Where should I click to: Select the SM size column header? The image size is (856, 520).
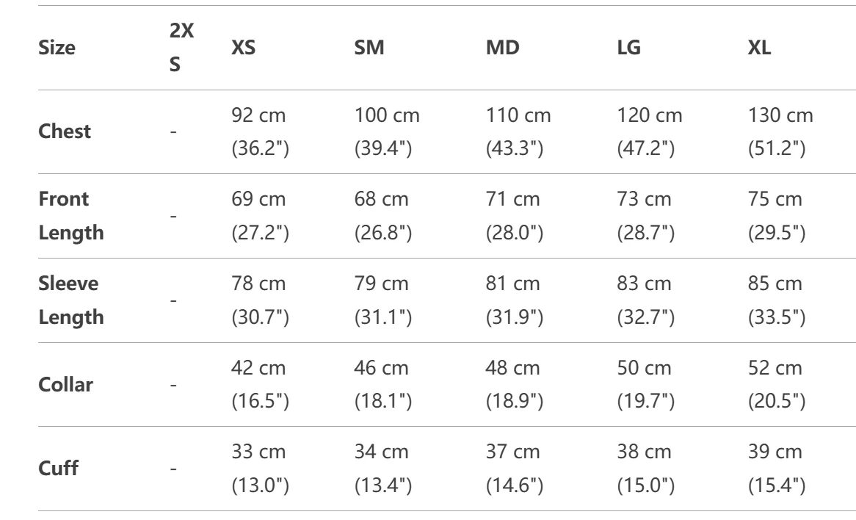(x=369, y=48)
